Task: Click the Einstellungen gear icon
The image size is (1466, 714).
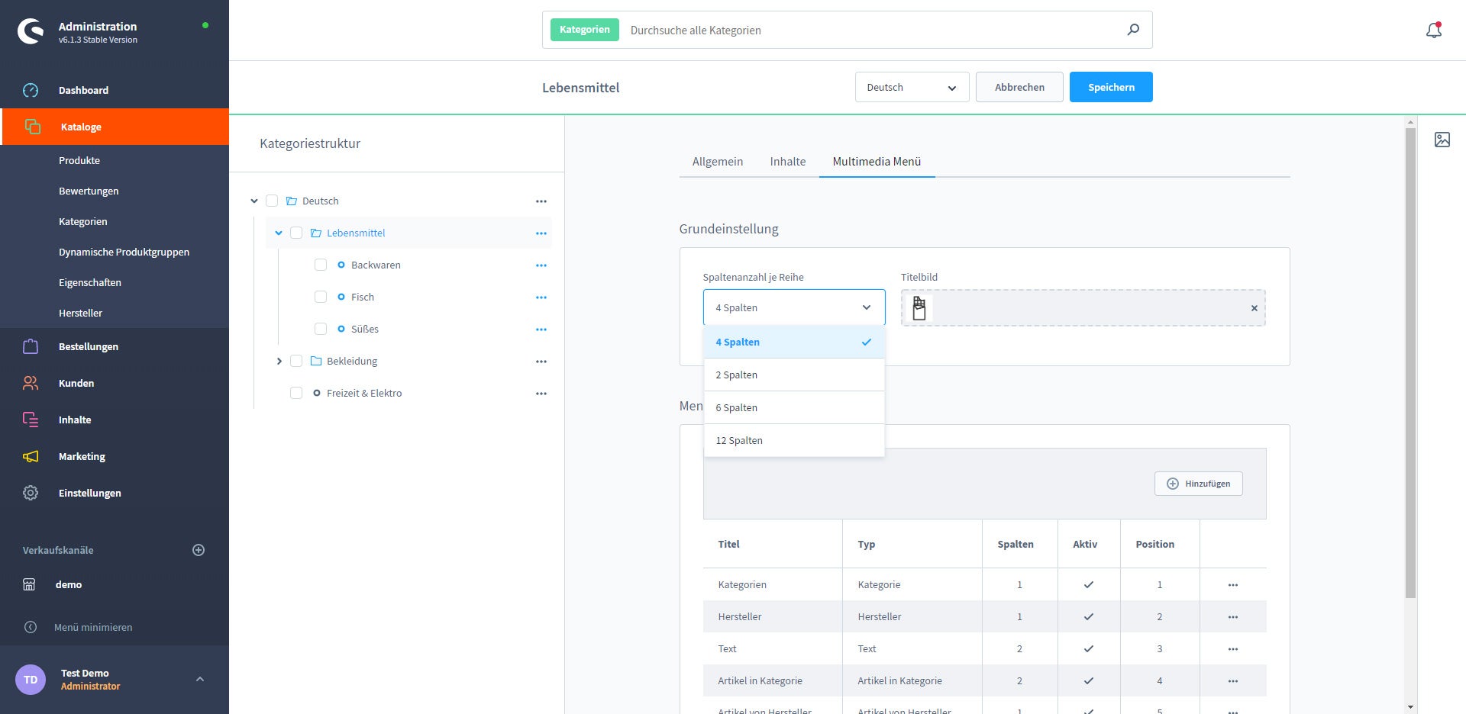Action: coord(31,493)
